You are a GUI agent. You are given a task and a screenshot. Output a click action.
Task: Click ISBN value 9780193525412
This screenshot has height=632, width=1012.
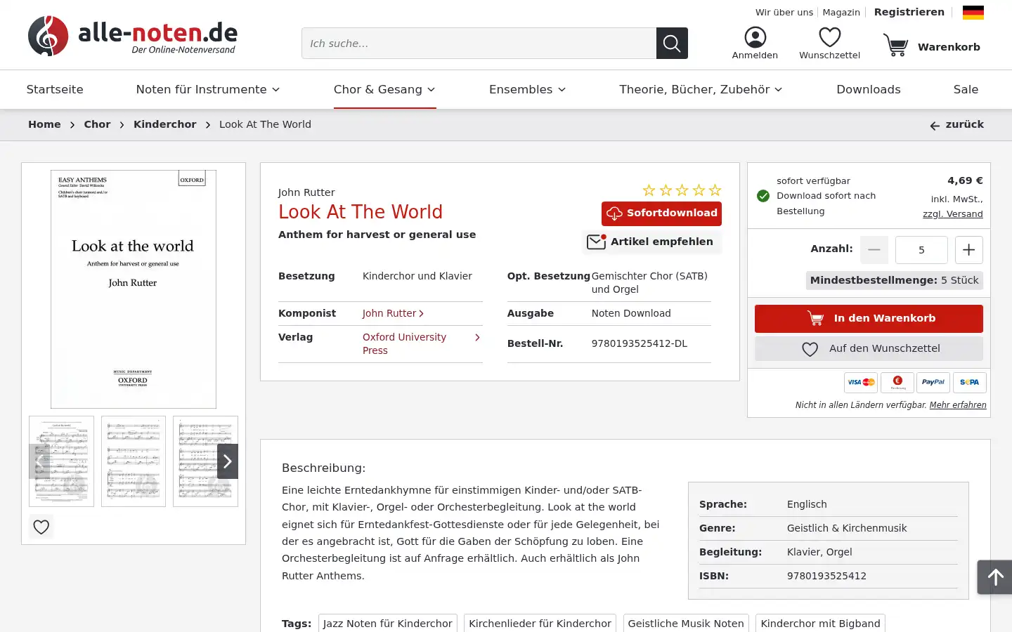[x=826, y=576]
